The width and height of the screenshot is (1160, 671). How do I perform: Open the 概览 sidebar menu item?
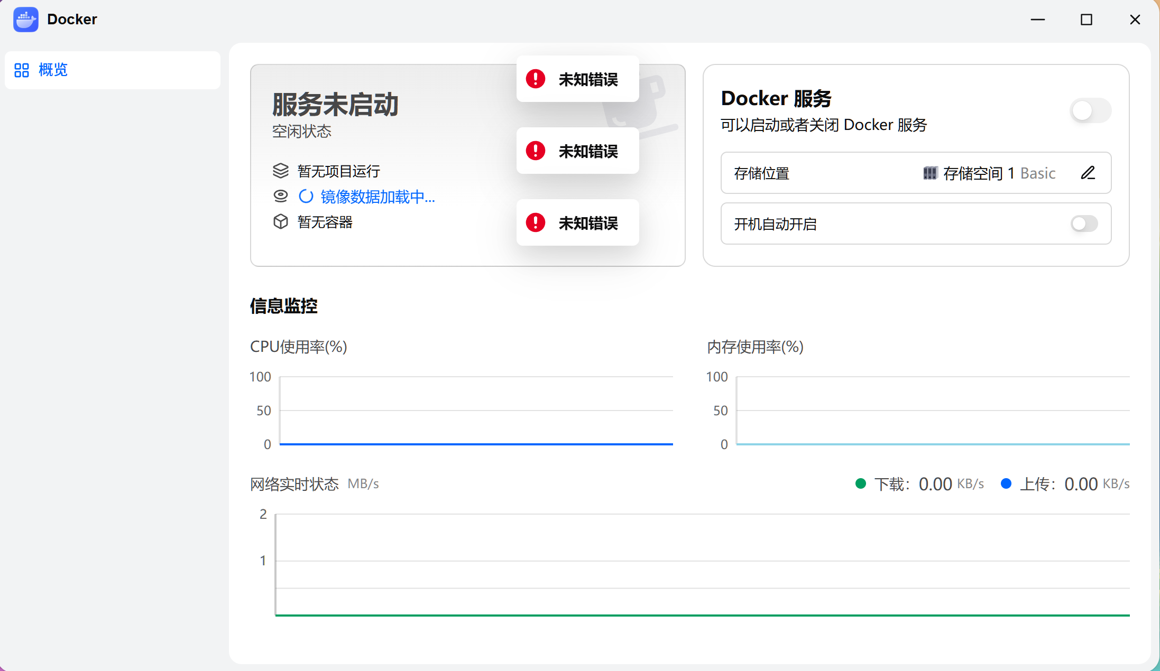pyautogui.click(x=113, y=70)
